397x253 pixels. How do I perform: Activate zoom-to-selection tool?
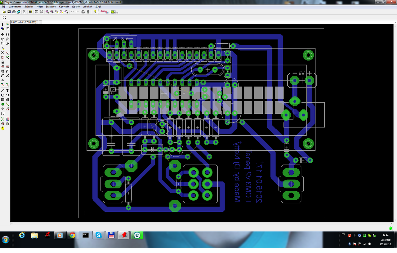[66, 12]
